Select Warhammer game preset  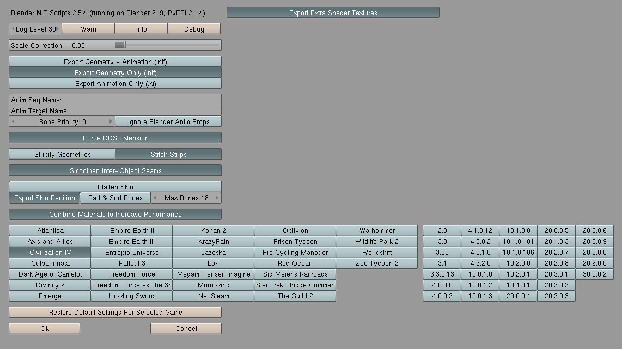[377, 230]
